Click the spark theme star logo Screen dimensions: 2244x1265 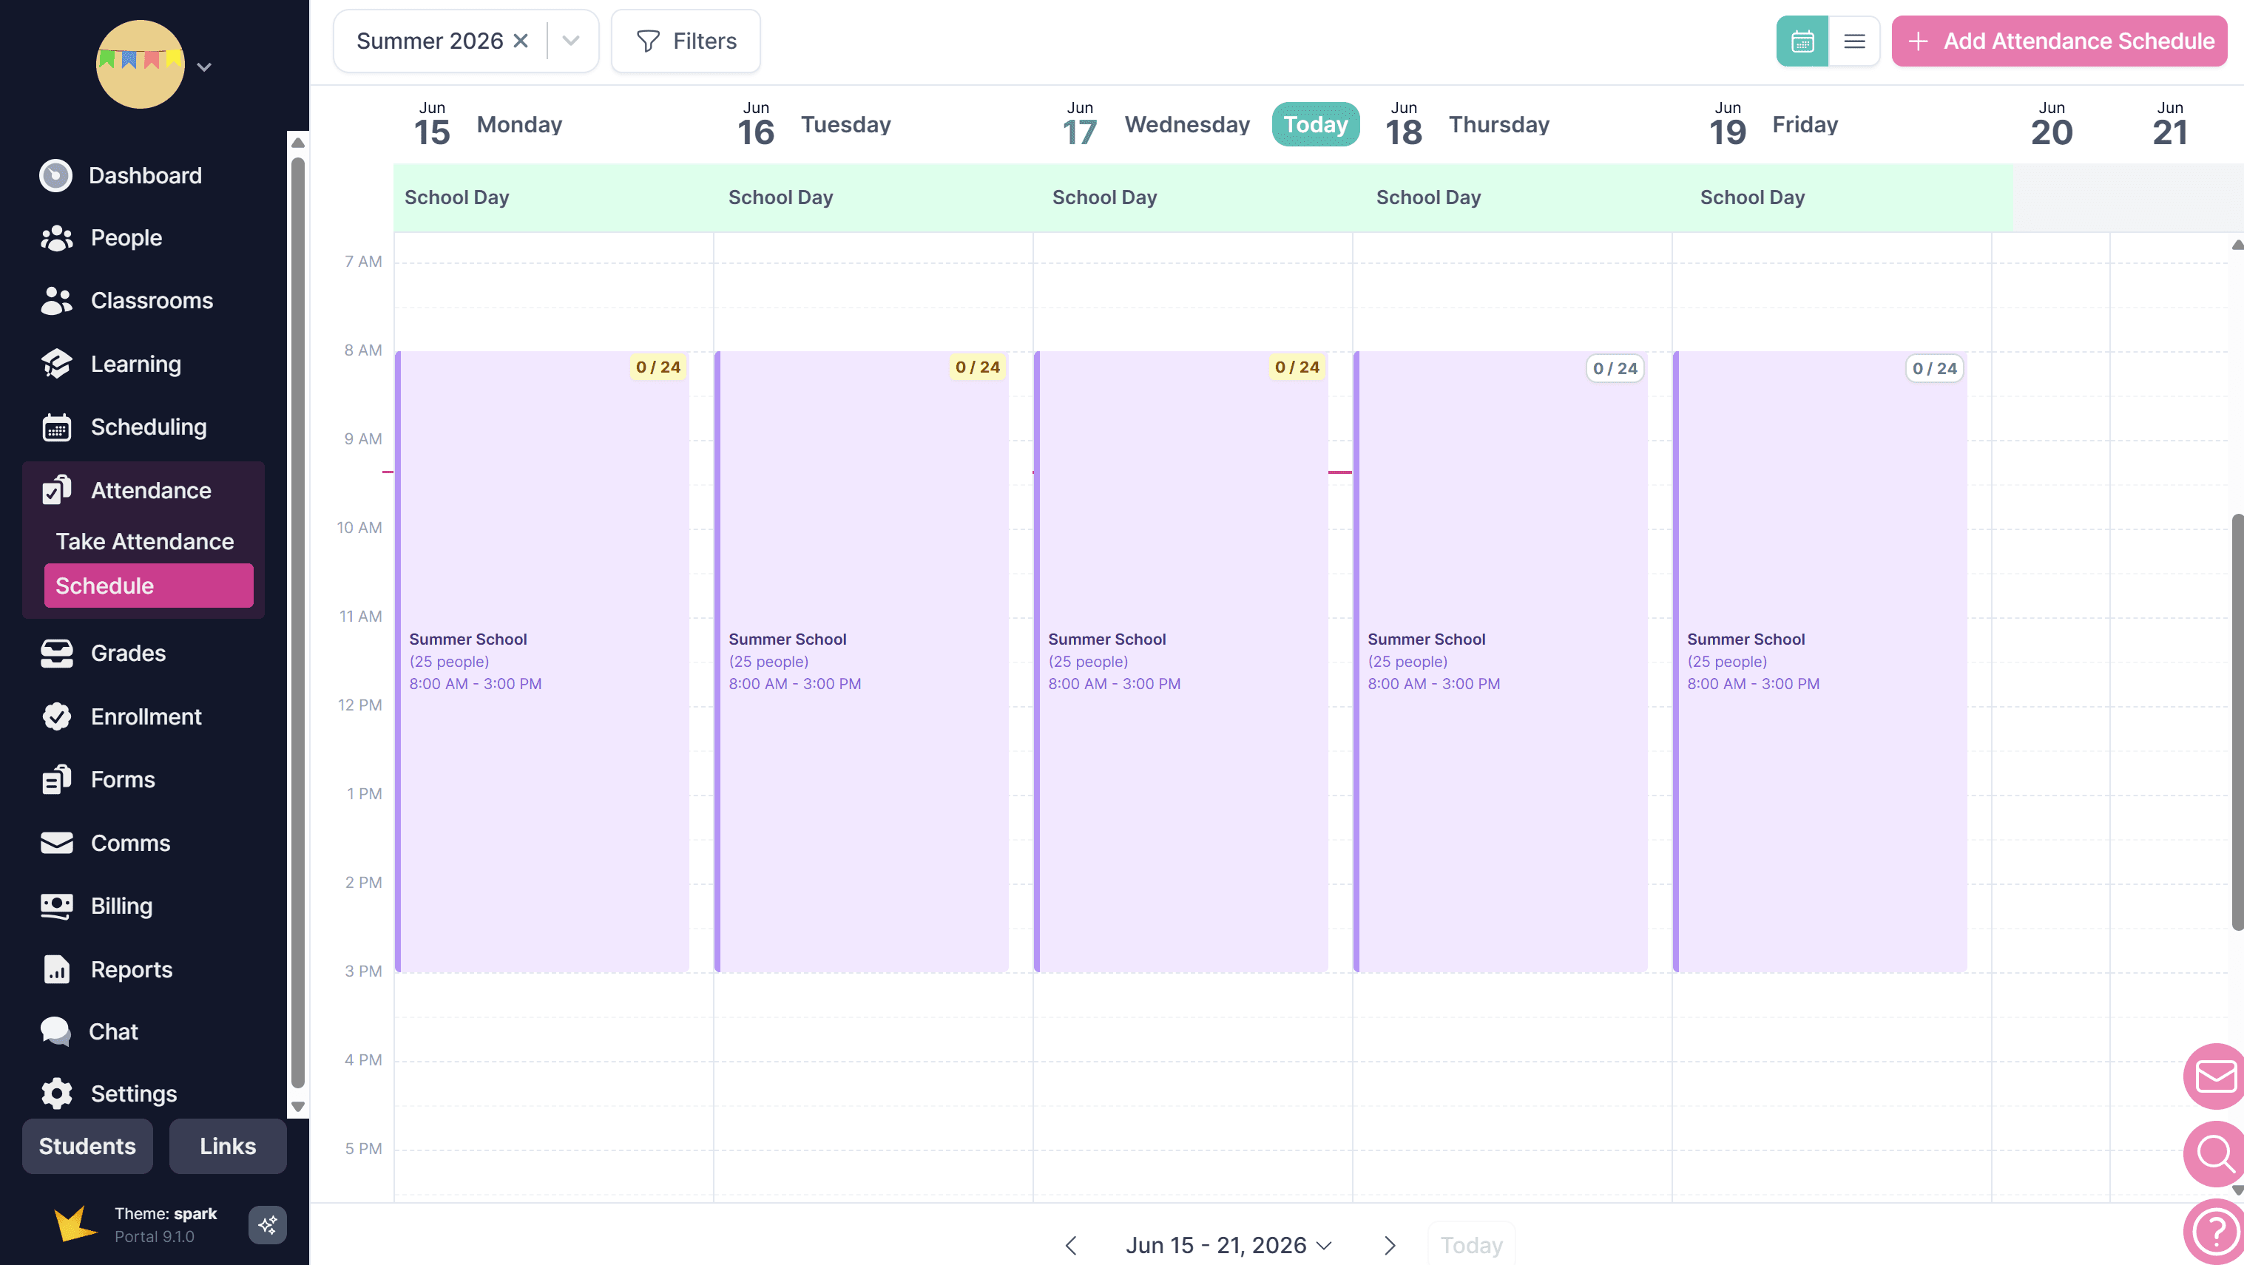coord(74,1223)
